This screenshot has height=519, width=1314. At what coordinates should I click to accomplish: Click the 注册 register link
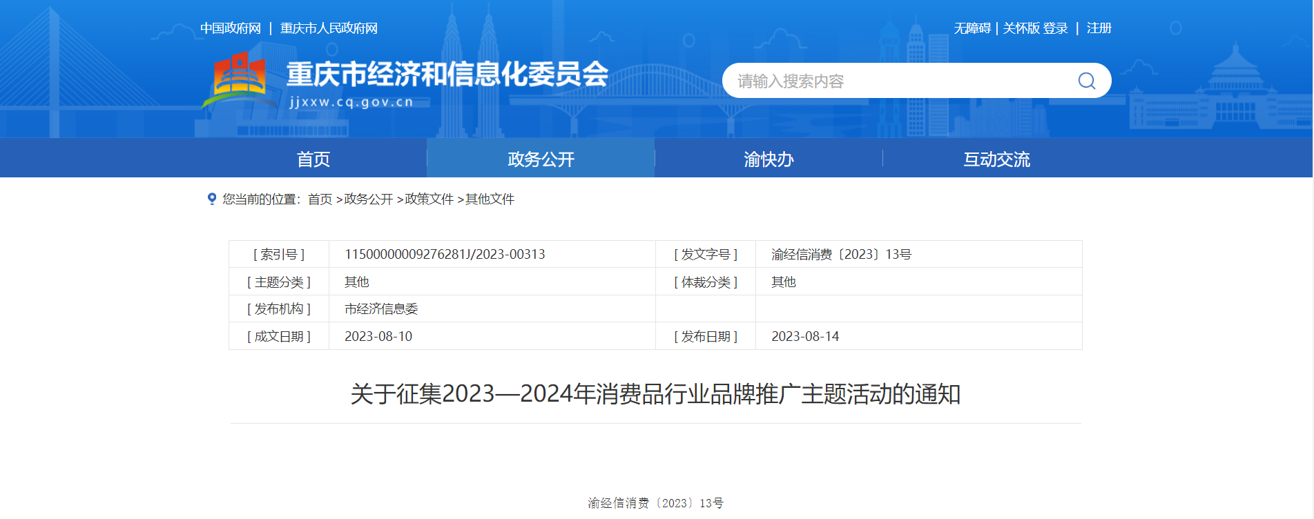[x=1099, y=28]
